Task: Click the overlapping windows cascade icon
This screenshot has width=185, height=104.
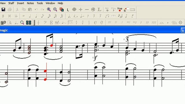Action: coord(62,10)
